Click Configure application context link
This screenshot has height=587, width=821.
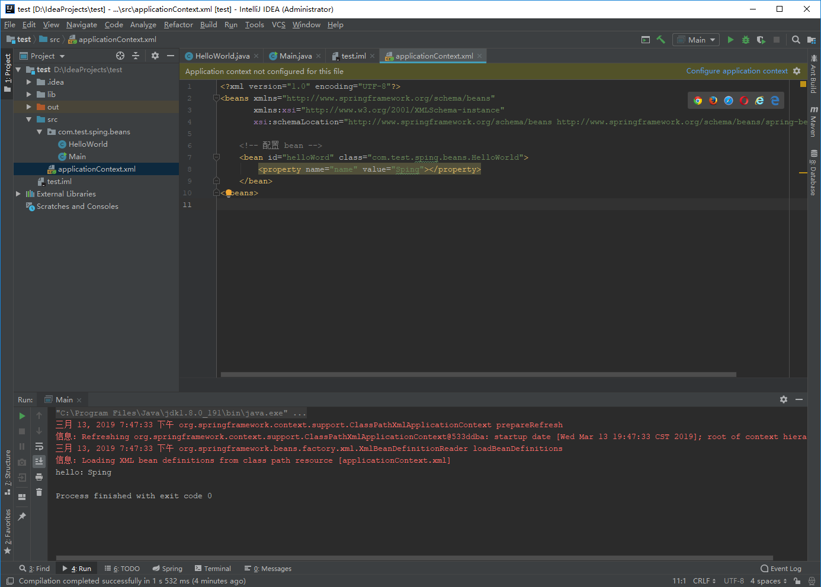737,71
